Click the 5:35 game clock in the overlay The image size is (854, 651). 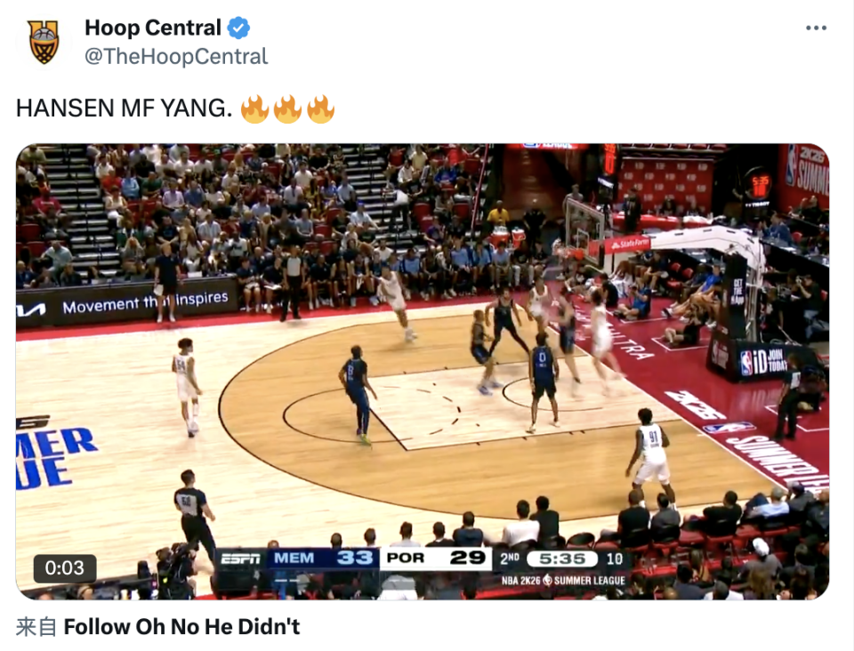562,559
